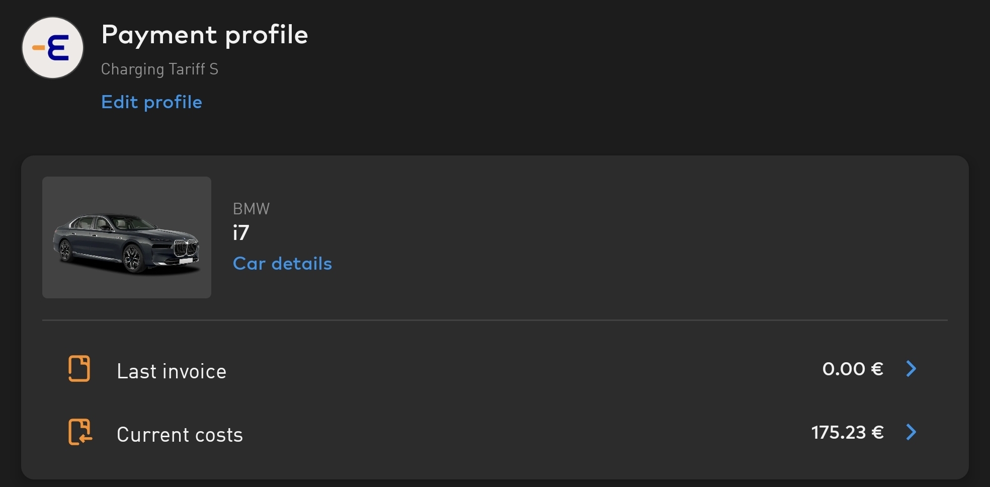Open the Edit profile link
This screenshot has width=990, height=487.
151,102
